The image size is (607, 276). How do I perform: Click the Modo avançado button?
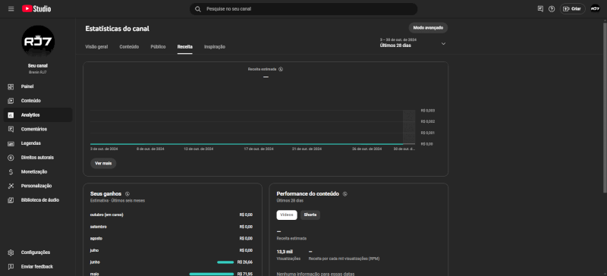pyautogui.click(x=428, y=28)
